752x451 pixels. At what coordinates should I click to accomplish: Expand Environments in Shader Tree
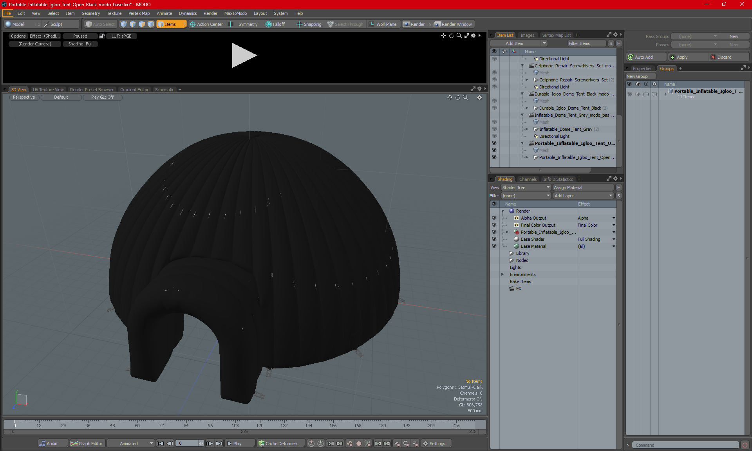(503, 274)
